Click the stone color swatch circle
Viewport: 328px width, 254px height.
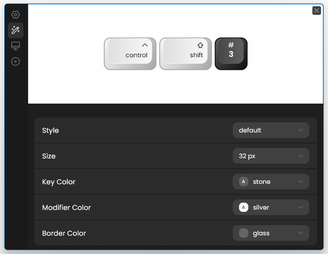[244, 181]
